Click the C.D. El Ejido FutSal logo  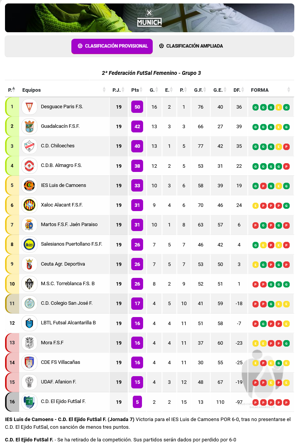click(29, 402)
